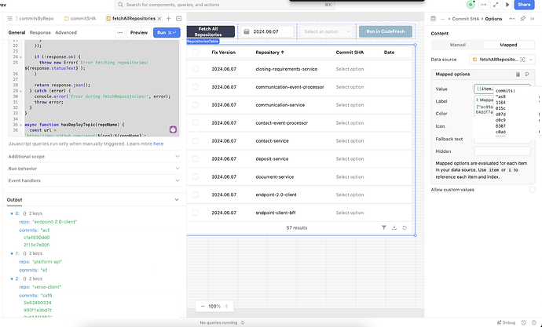Screen dimensions: 542x327
Task: Check the contact-event-processor row
Action: click(196, 123)
